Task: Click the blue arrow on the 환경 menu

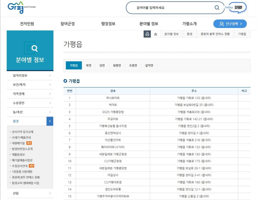Action: coord(50,121)
